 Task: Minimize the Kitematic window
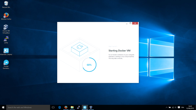point(127,23)
